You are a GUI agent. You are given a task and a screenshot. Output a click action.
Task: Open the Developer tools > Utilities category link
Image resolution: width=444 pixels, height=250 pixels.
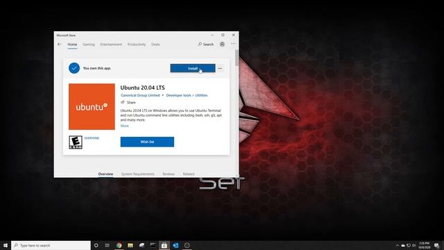click(x=187, y=95)
